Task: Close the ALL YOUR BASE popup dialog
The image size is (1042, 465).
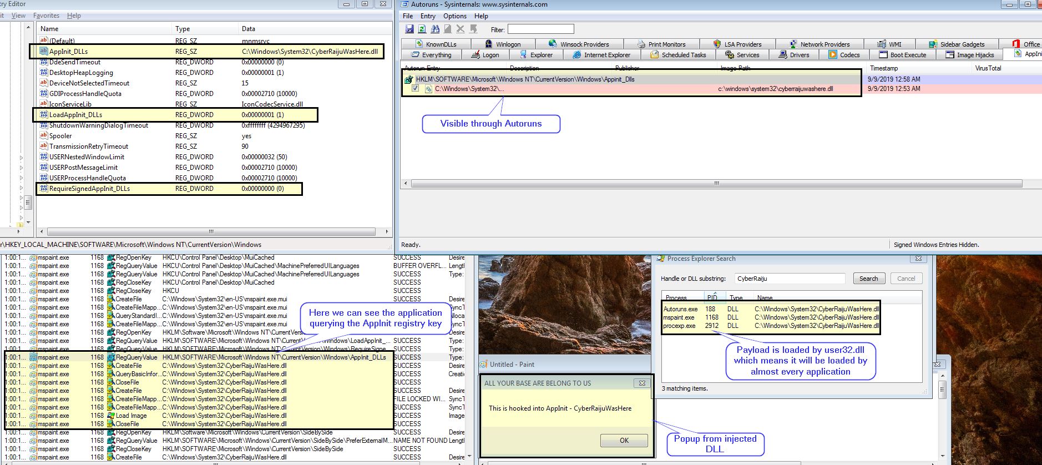Action: [642, 383]
